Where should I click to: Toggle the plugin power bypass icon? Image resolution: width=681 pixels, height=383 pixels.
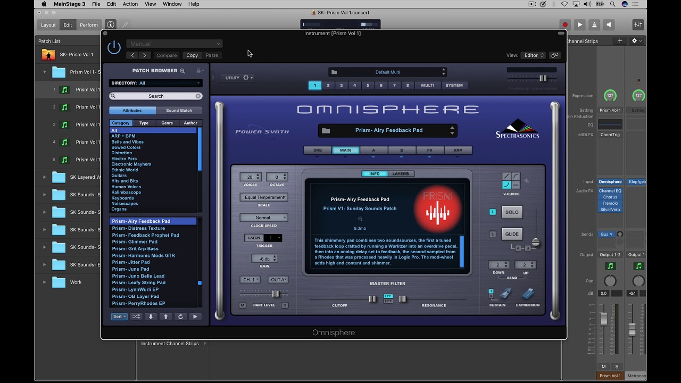(x=114, y=47)
